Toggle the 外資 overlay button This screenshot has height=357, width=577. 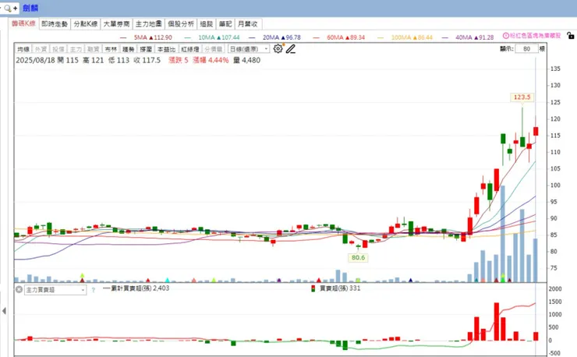point(41,49)
